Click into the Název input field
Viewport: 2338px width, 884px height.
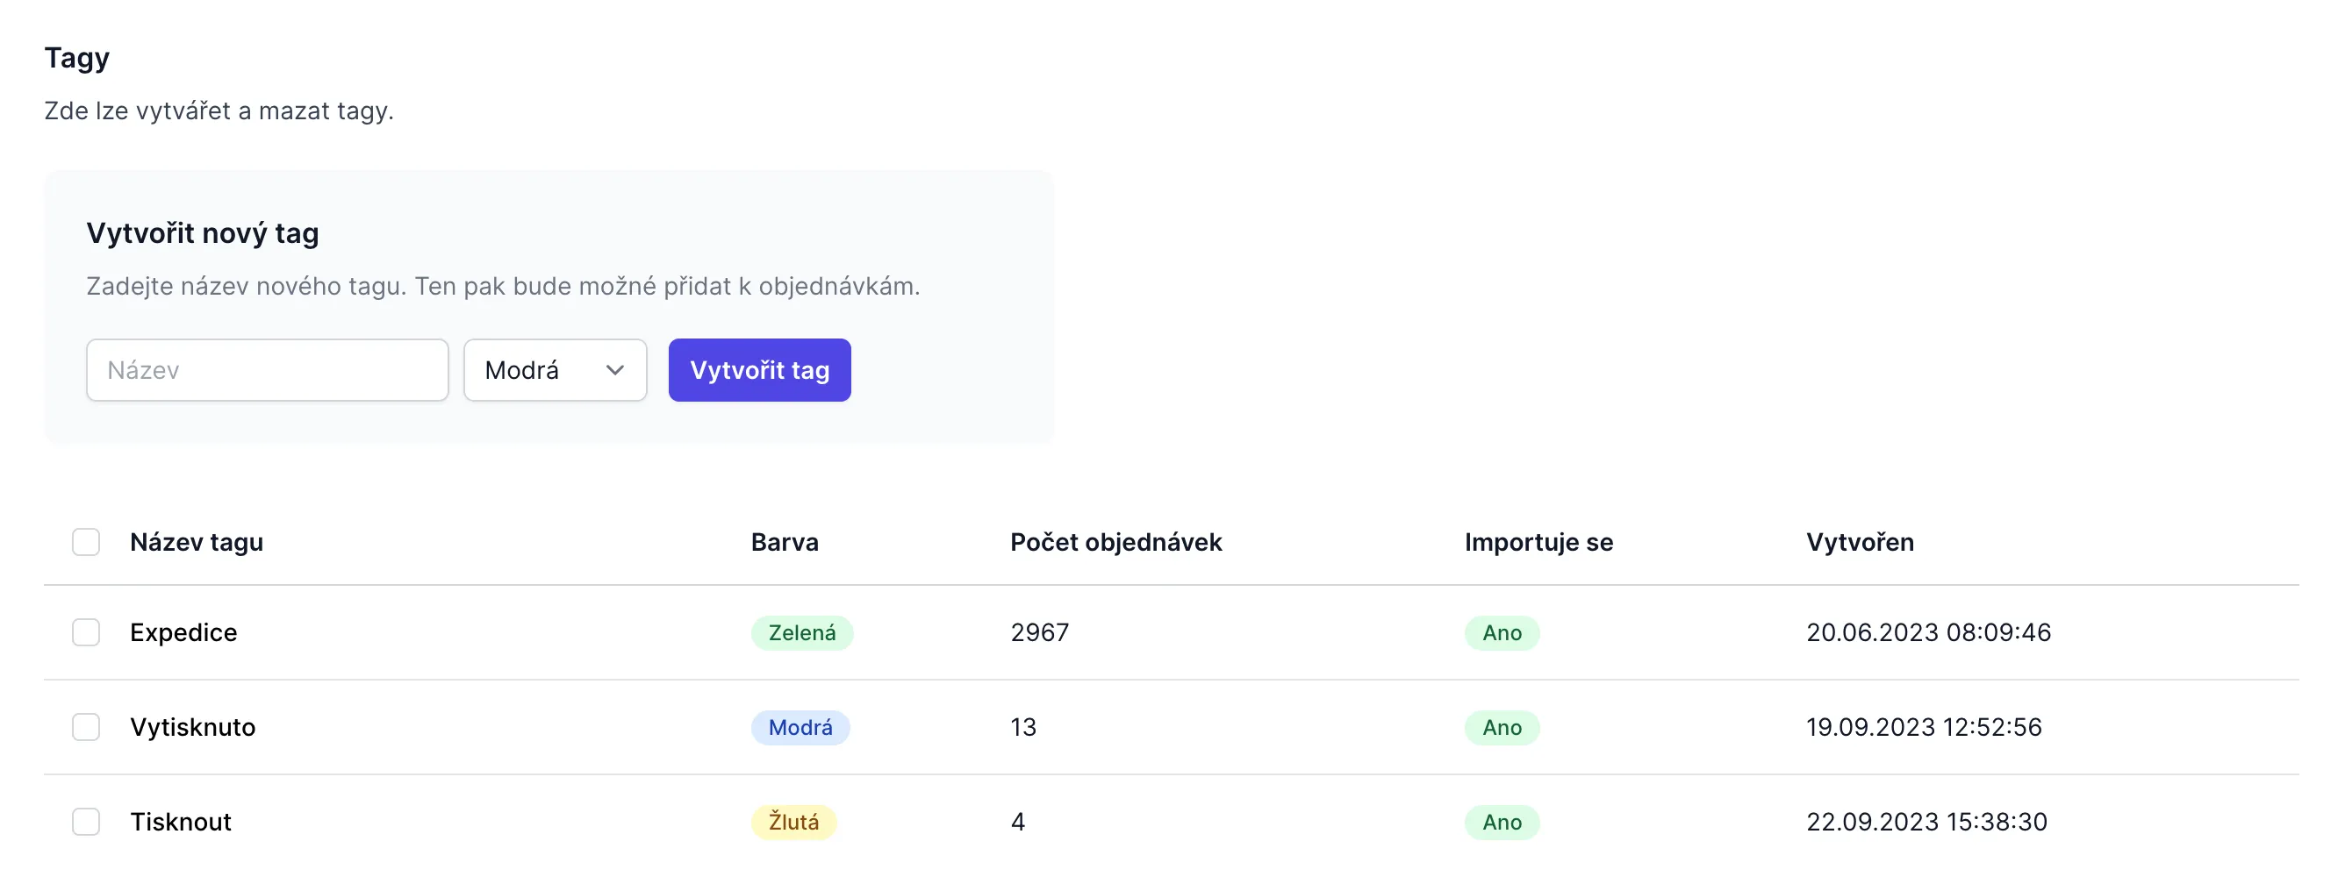[267, 369]
